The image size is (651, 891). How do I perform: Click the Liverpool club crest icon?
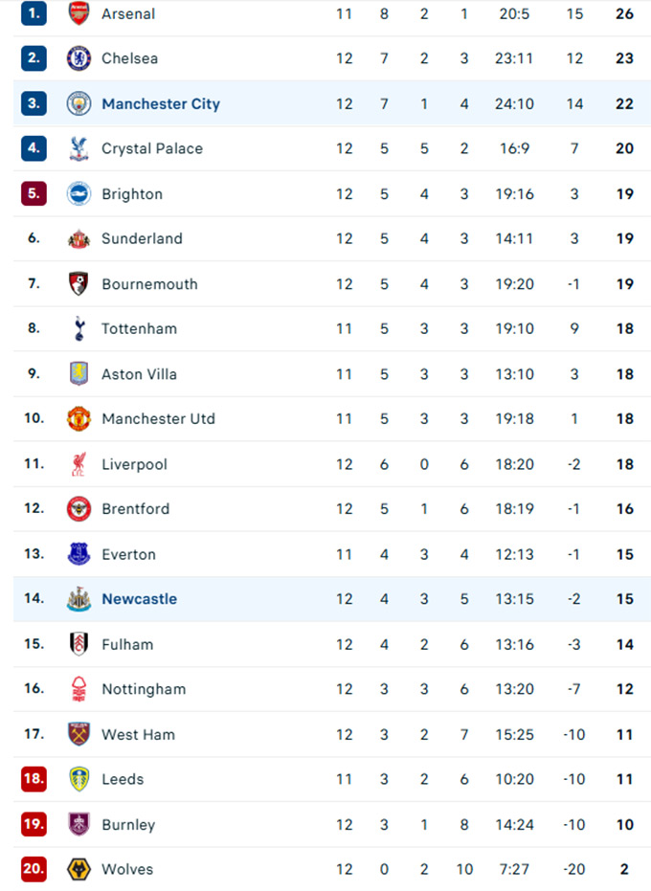[79, 464]
